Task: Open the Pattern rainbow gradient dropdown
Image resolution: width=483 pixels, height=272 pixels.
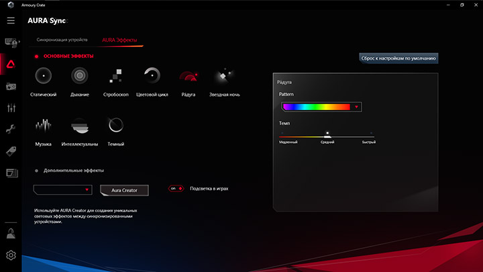Action: coord(321,107)
